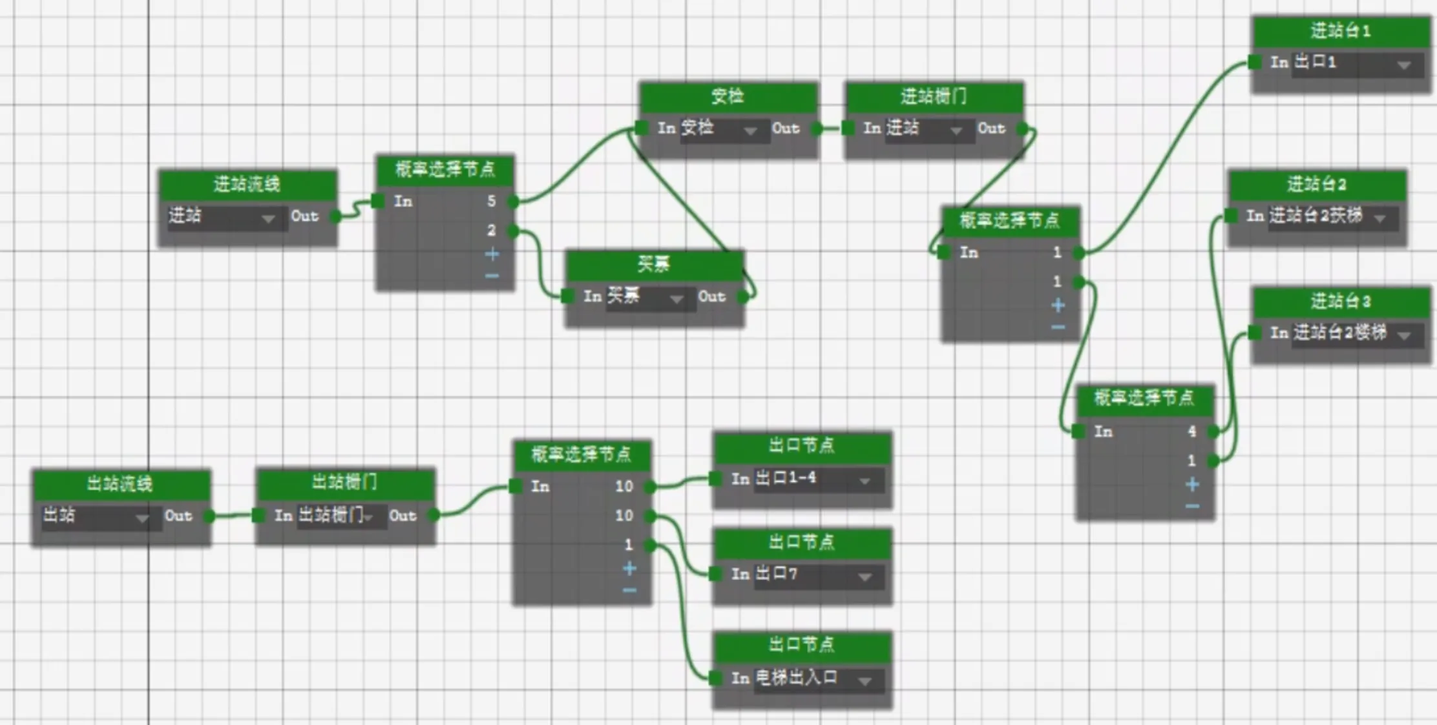Select the 出站流线 node title bar
The height and width of the screenshot is (725, 1437).
[121, 484]
